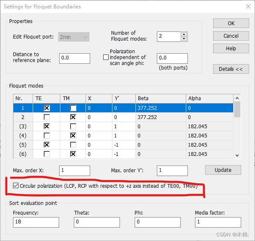Disable Circular polarization LCP, RCP option
This screenshot has width=255, height=241.
(16, 186)
